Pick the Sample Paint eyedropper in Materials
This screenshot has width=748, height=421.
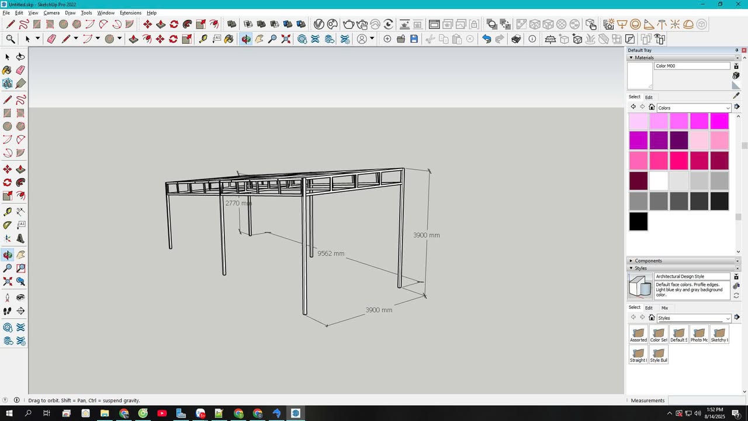point(736,96)
